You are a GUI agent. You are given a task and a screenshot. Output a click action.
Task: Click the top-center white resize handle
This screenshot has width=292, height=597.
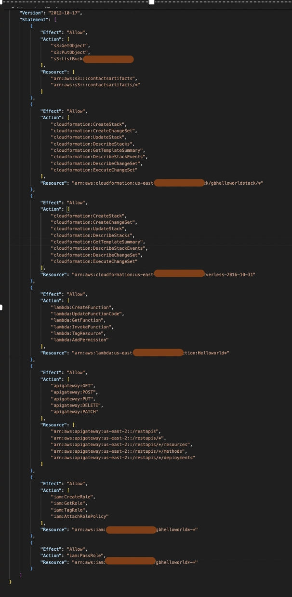click(152, 2)
